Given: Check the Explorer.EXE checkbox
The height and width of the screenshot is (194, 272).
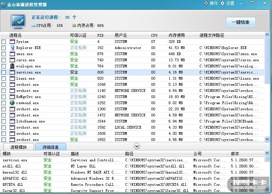Looking at the screenshot, I should tap(4, 48).
